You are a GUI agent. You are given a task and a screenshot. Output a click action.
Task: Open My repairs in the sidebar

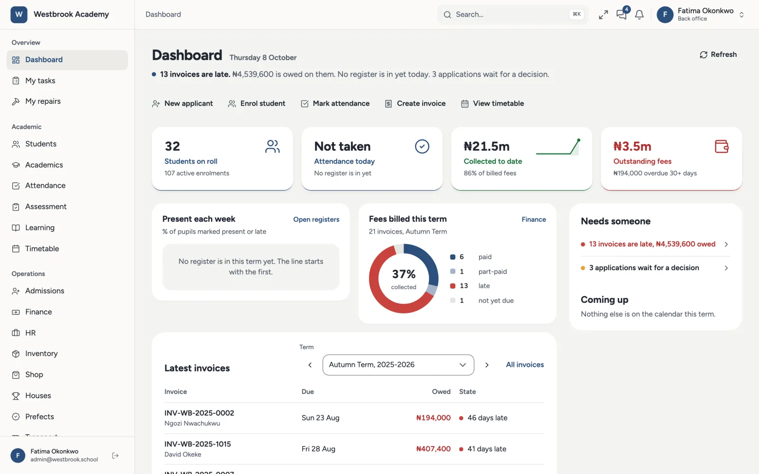[x=67, y=101]
